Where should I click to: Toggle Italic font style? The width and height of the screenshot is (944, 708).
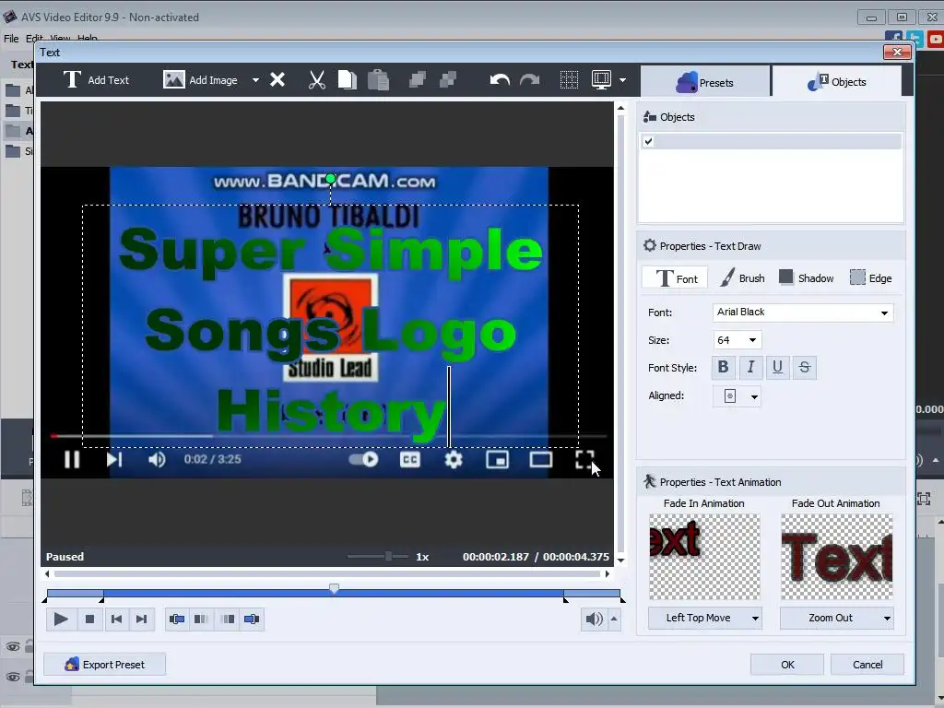point(750,367)
